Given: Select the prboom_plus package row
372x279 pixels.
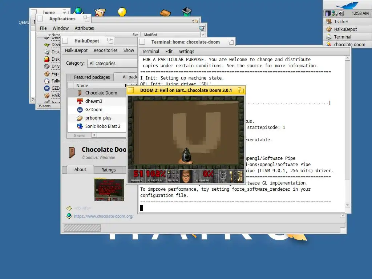Looking at the screenshot, I should [x=97, y=118].
